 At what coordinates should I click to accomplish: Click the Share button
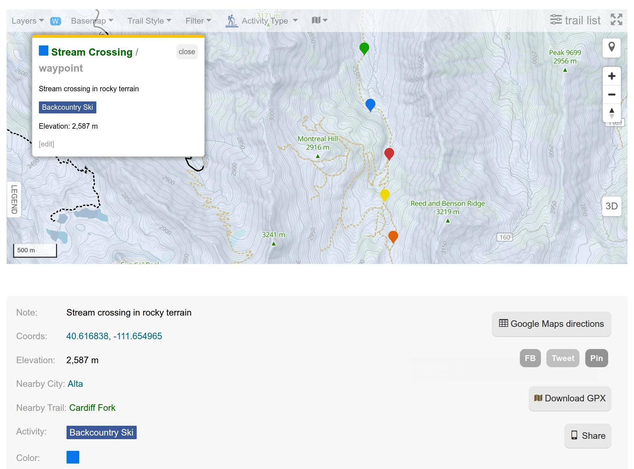tap(588, 436)
